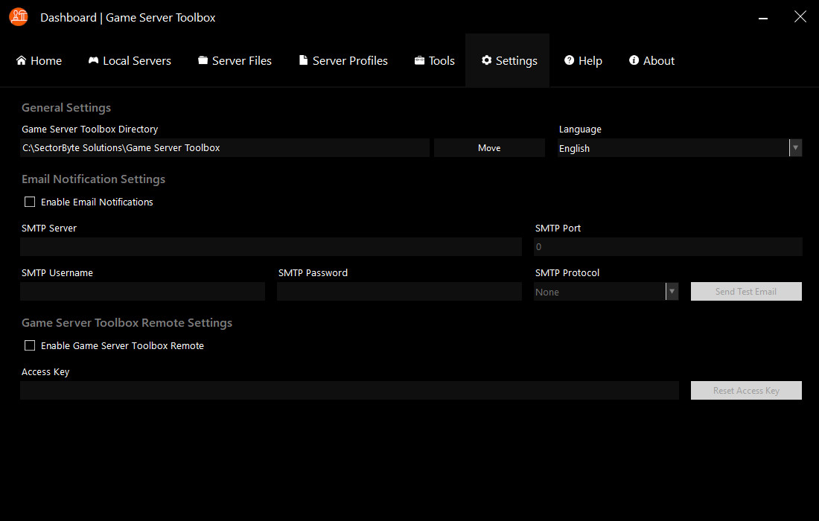The width and height of the screenshot is (819, 521).
Task: Enable Email Notifications
Action: coord(30,202)
